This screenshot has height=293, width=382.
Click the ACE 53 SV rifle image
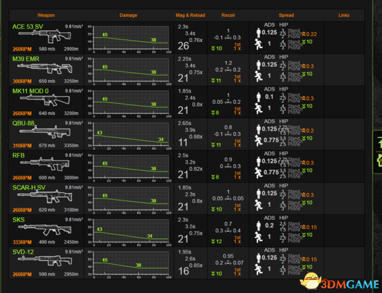point(45,36)
